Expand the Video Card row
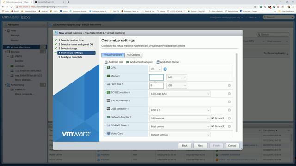296x166 pixels. pos(105,133)
